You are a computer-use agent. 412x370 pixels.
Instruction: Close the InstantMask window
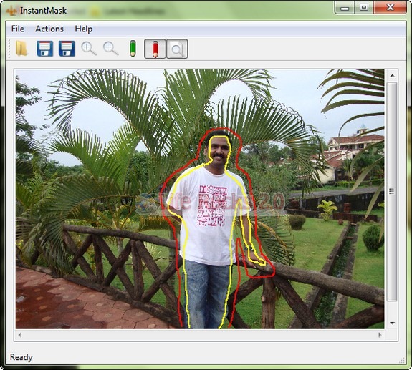tap(391, 8)
